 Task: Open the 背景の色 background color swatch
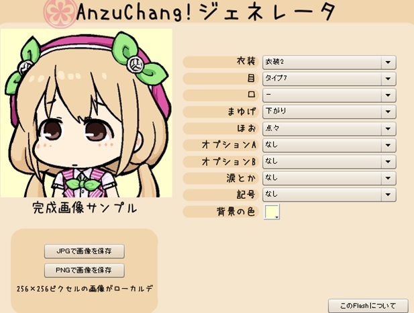(x=272, y=212)
